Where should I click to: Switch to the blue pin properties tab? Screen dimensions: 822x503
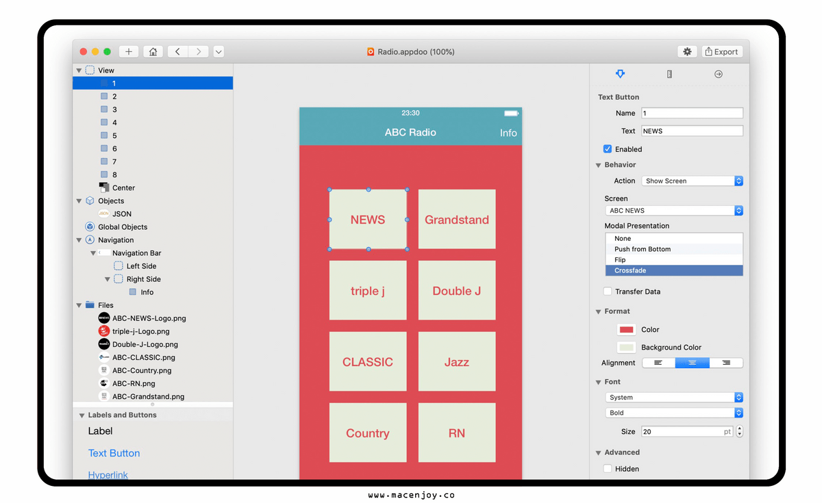[x=620, y=74]
